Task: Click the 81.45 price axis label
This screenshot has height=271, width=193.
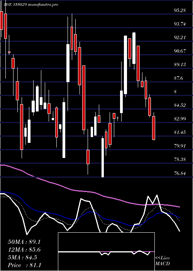Action: pyautogui.click(x=180, y=132)
